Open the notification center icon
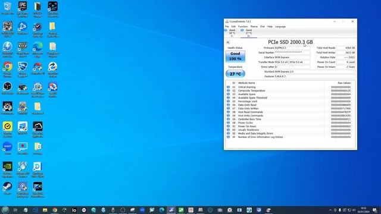The width and height of the screenshot is (381, 214). pos(374,210)
